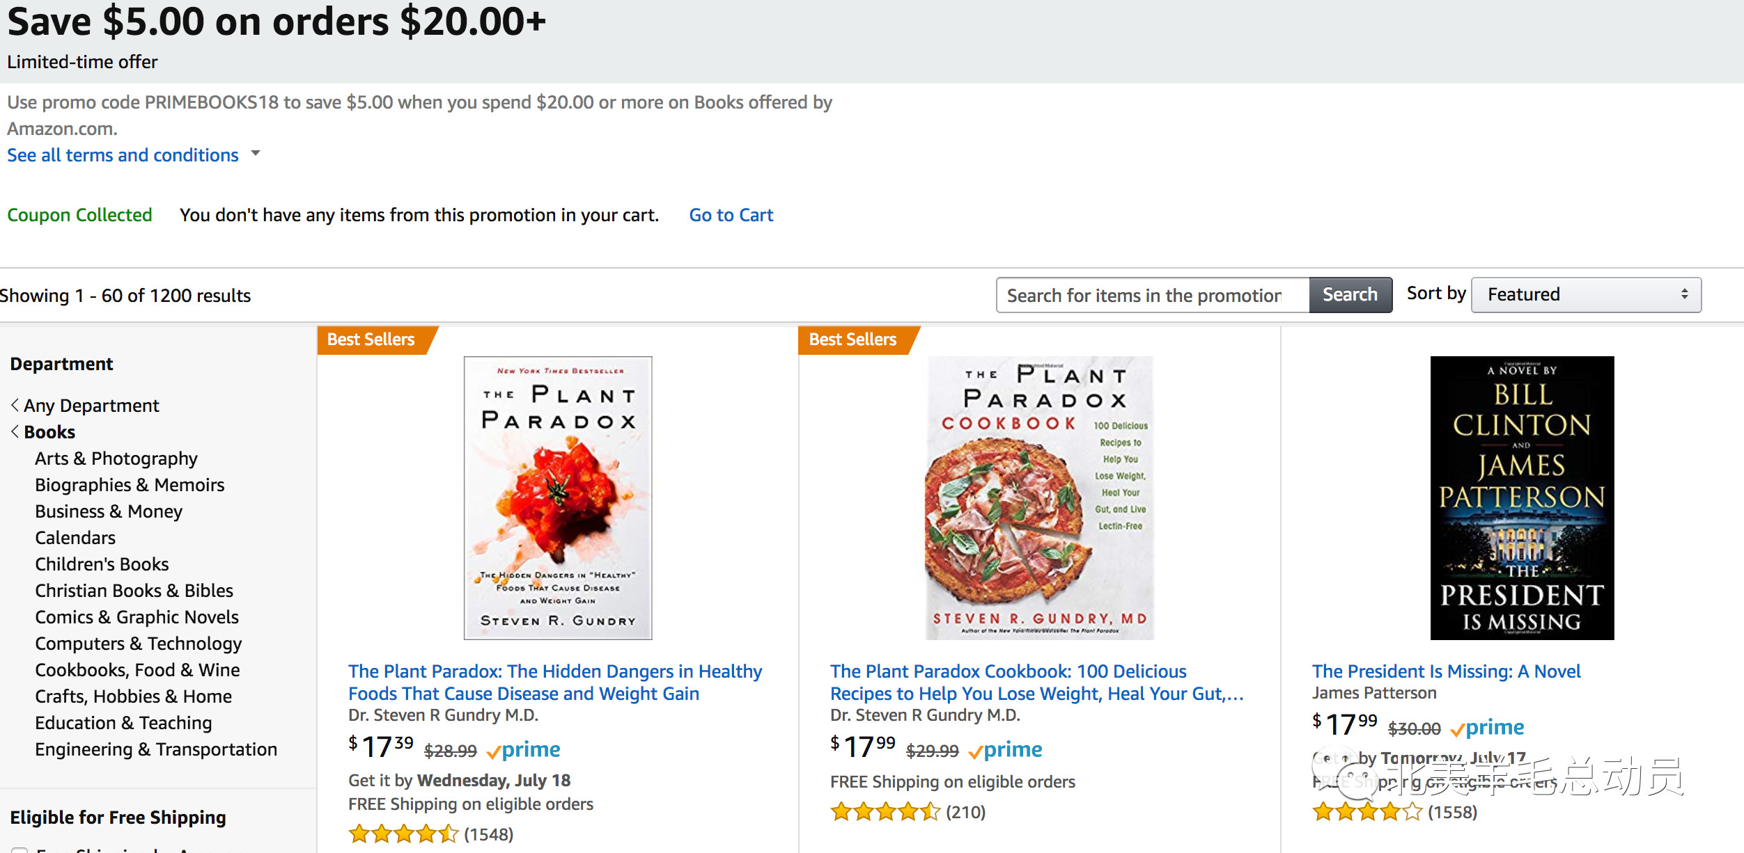The height and width of the screenshot is (853, 1744).
Task: Open the Sort by Featured dropdown
Action: [x=1586, y=294]
